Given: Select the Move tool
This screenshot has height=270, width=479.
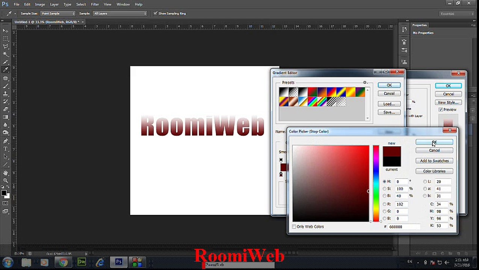Looking at the screenshot, I should click(x=6, y=30).
